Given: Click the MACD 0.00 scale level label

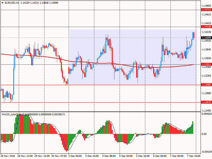Looking at the screenshot, I should [204, 134].
